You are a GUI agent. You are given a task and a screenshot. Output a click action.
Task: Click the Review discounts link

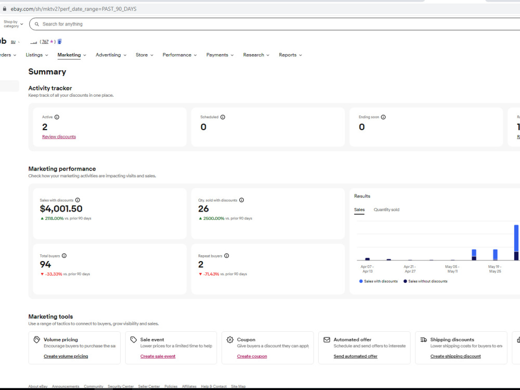pos(59,137)
